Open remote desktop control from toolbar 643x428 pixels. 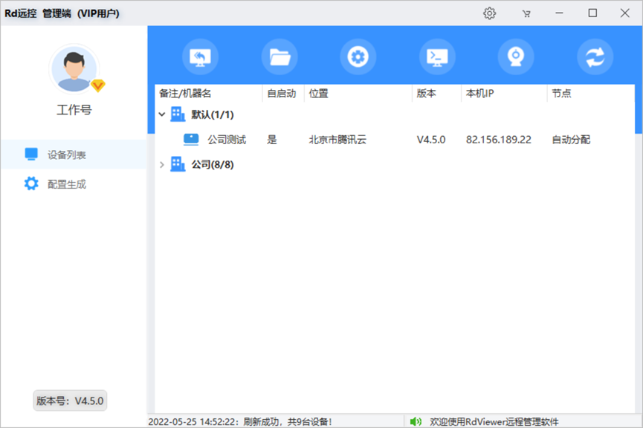coord(200,56)
